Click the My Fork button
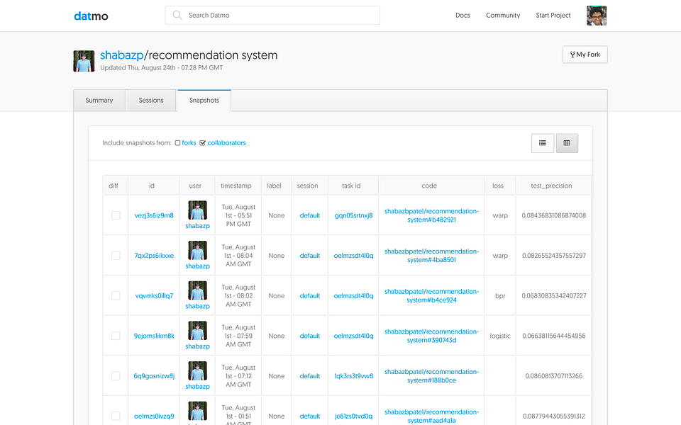681x425 pixels. (x=585, y=55)
